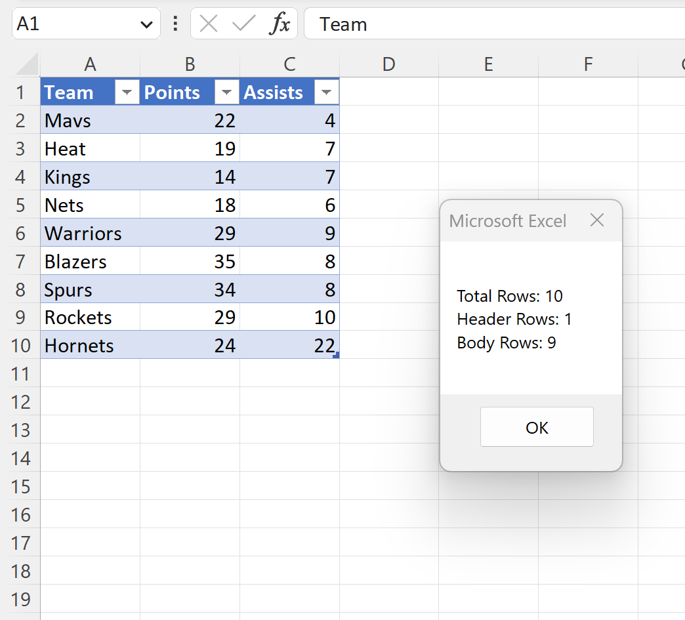The width and height of the screenshot is (685, 620).
Task: Click the Total Rows: 10 message text
Action: tap(509, 297)
